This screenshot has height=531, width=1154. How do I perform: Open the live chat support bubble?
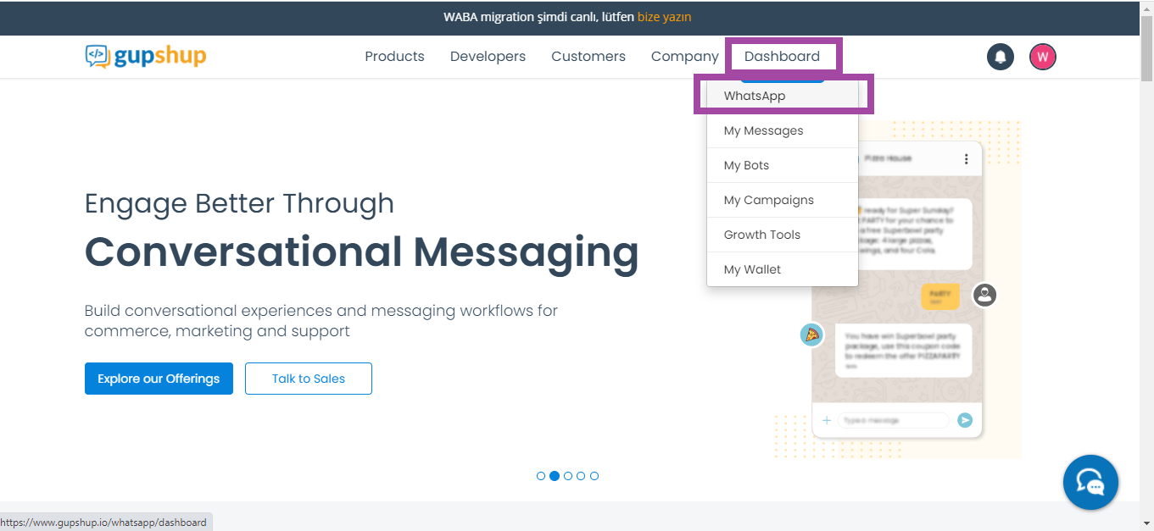coord(1090,482)
